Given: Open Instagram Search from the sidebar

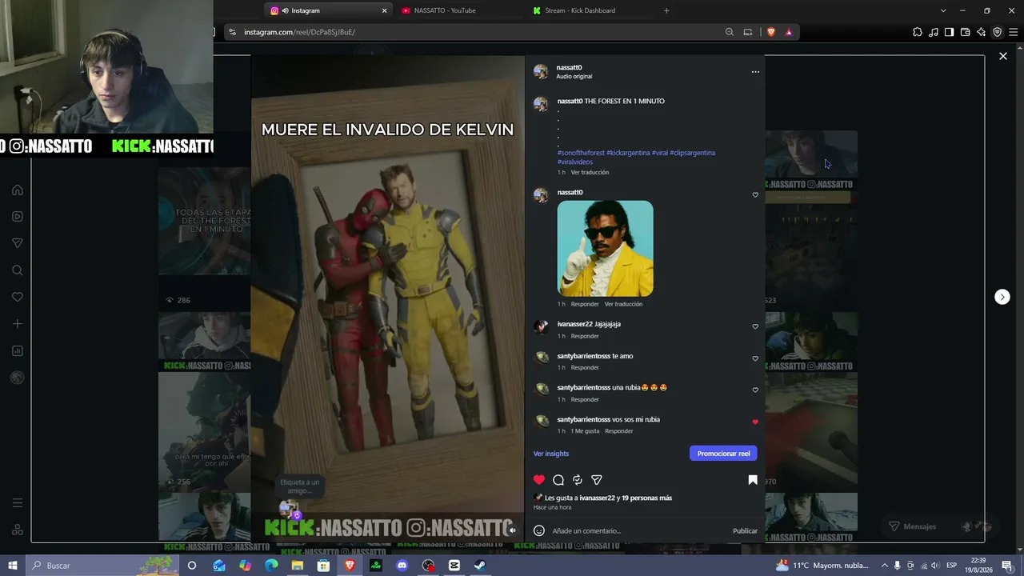Looking at the screenshot, I should 18,270.
